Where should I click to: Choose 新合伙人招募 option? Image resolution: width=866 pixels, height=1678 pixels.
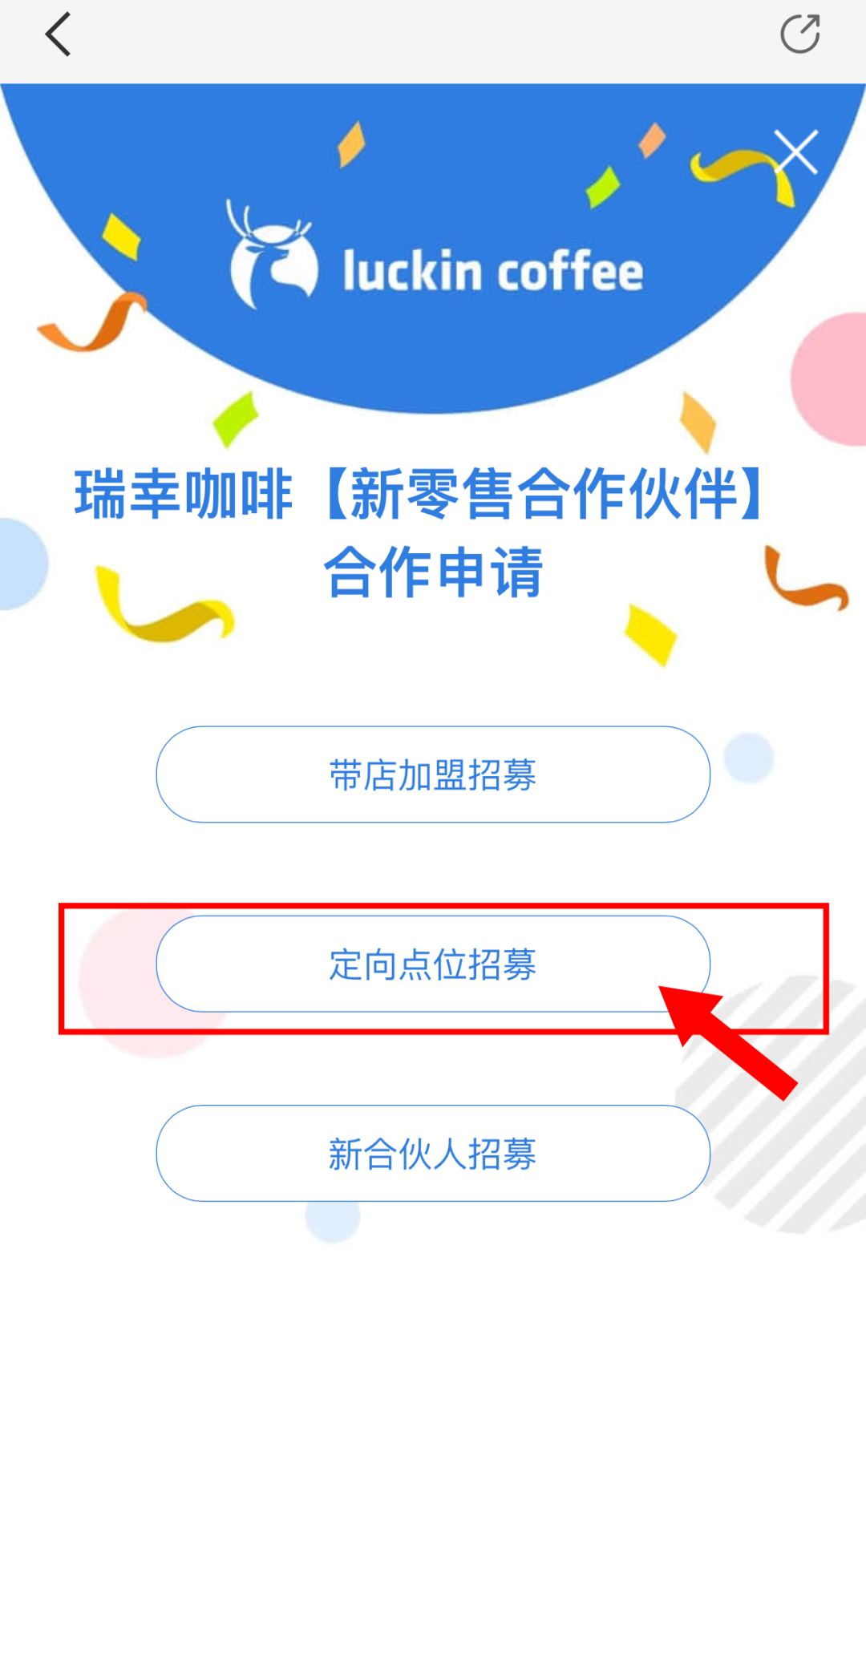[x=433, y=1153]
